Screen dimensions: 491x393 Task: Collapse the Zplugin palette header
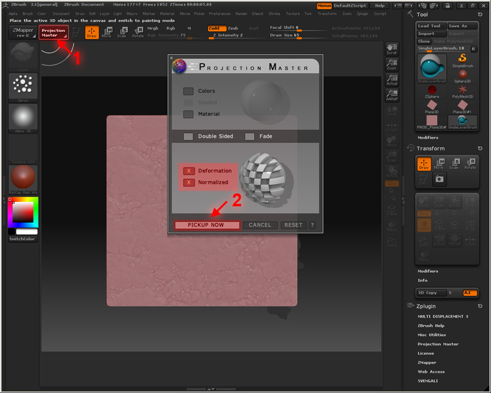click(x=426, y=306)
